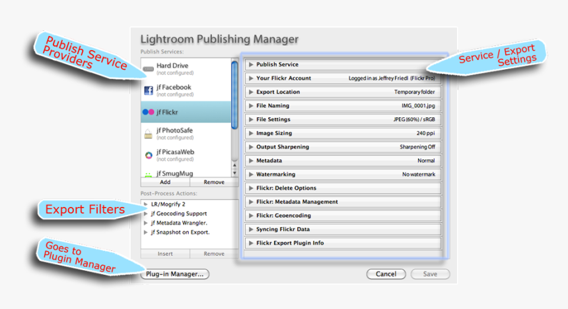Click the jf PhotoSafe lock icon

pos(148,134)
